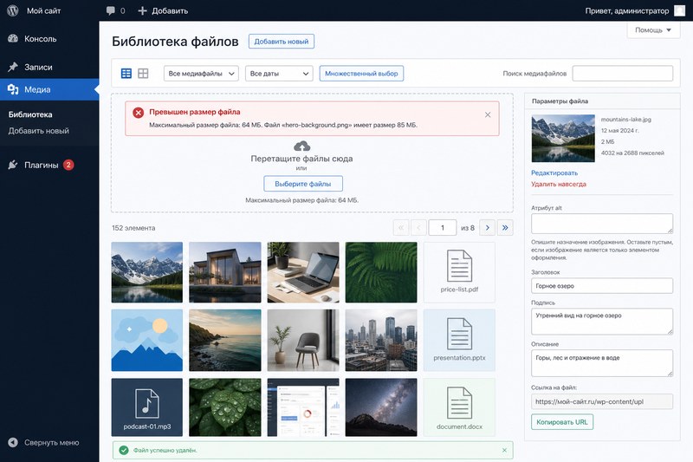Select the illustrated mountains and sun thumbnail

[x=146, y=340]
